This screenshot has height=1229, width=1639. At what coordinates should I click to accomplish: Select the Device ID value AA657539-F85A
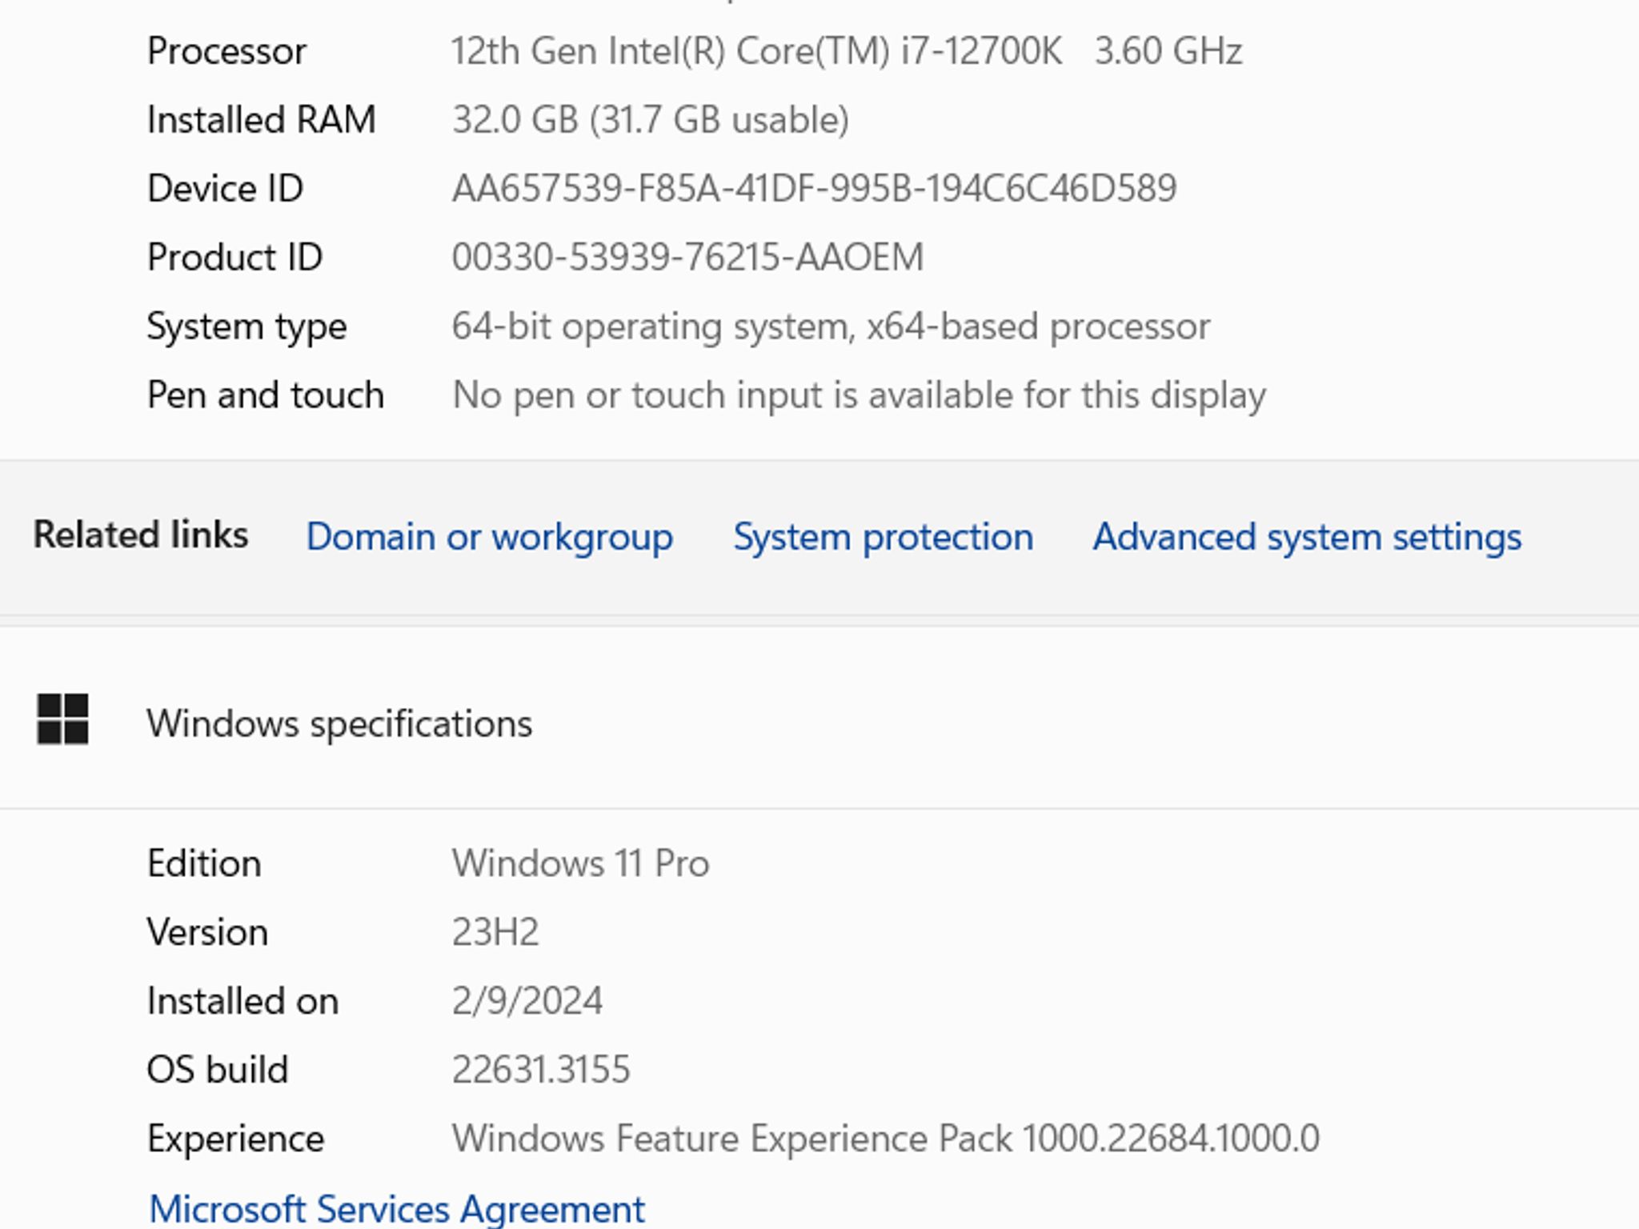point(814,189)
